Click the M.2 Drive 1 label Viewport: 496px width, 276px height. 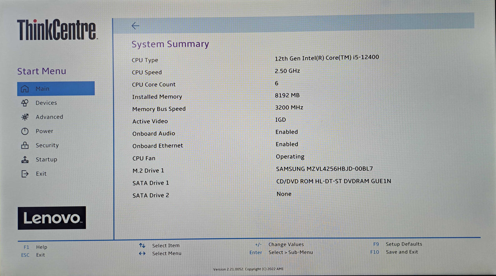pos(148,171)
